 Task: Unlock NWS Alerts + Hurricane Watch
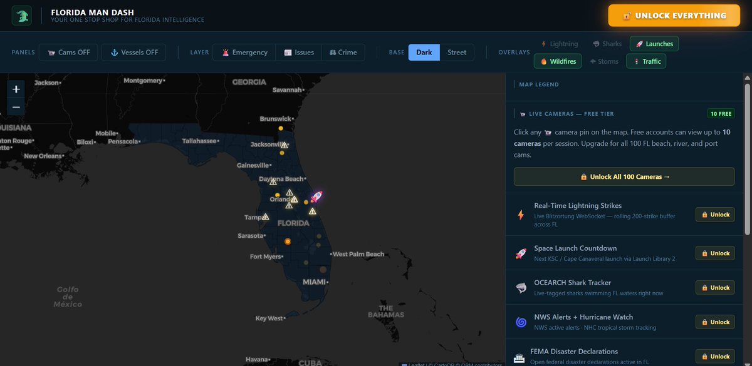tap(715, 322)
